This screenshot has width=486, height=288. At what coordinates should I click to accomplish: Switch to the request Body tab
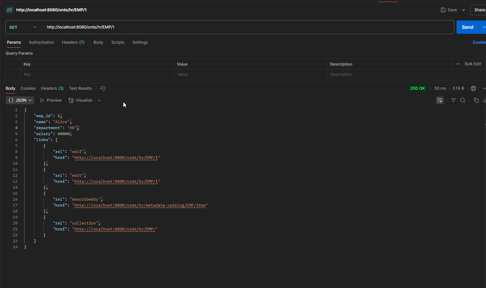(98, 42)
